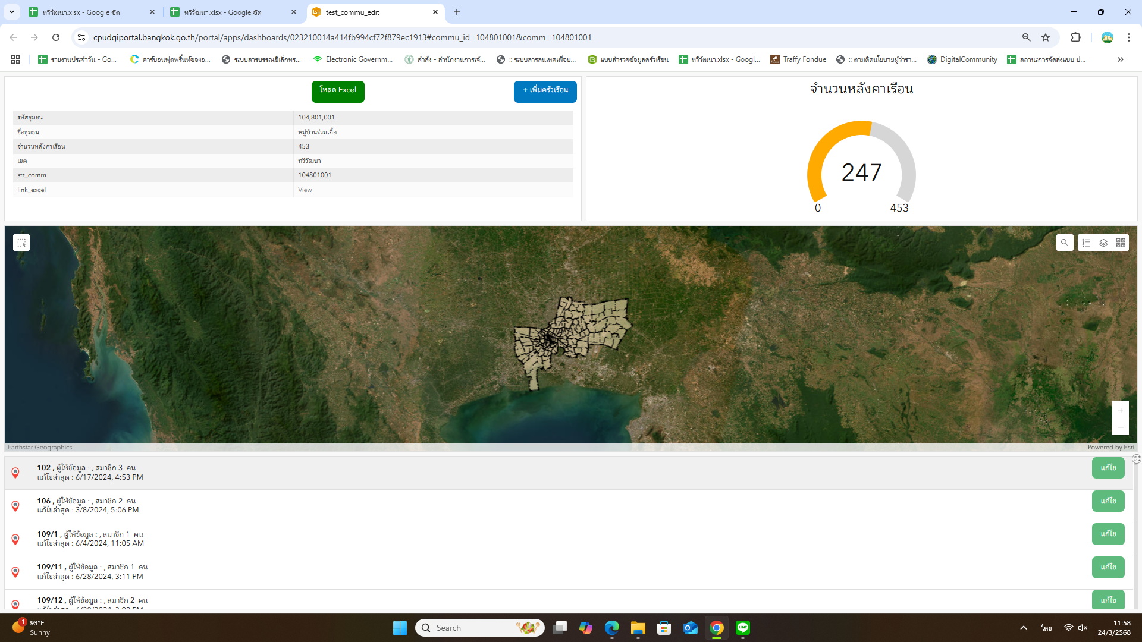1142x642 pixels.
Task: Open the tab search dropdown arrow
Action: tap(11, 12)
